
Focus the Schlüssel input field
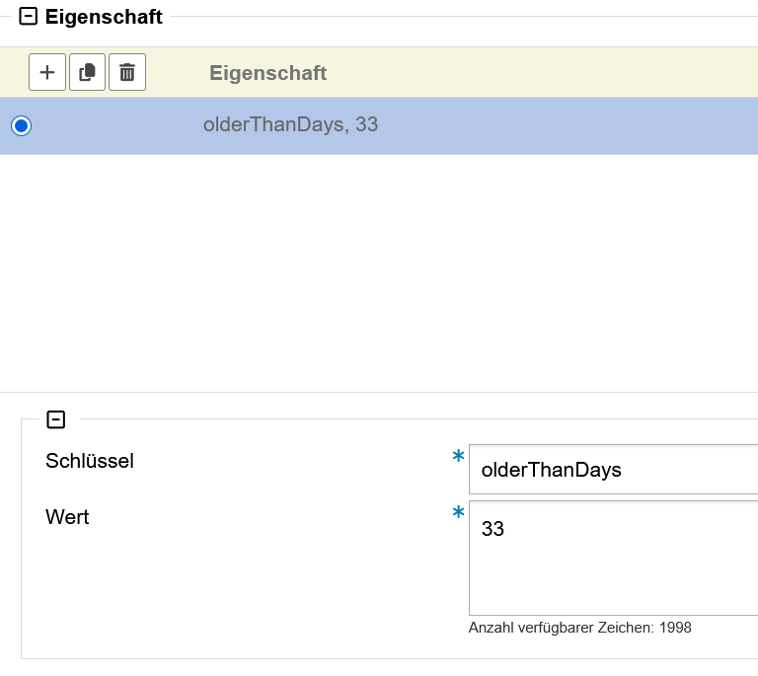tap(612, 470)
